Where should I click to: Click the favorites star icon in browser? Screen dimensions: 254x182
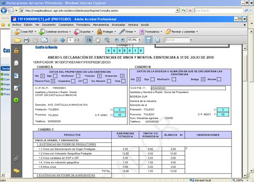tap(3, 25)
